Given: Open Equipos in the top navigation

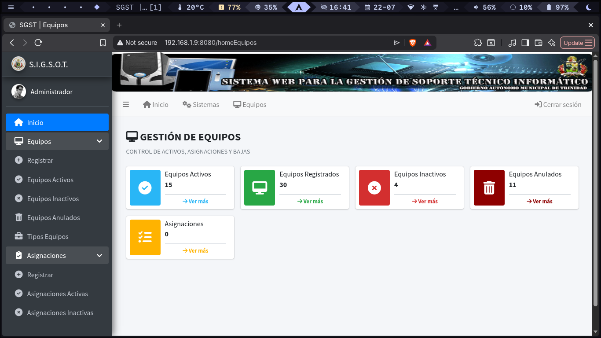Looking at the screenshot, I should pos(250,105).
